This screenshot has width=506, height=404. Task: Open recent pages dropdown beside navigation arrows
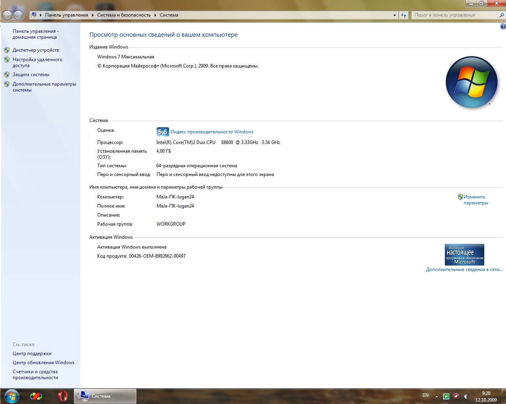pyautogui.click(x=26, y=15)
